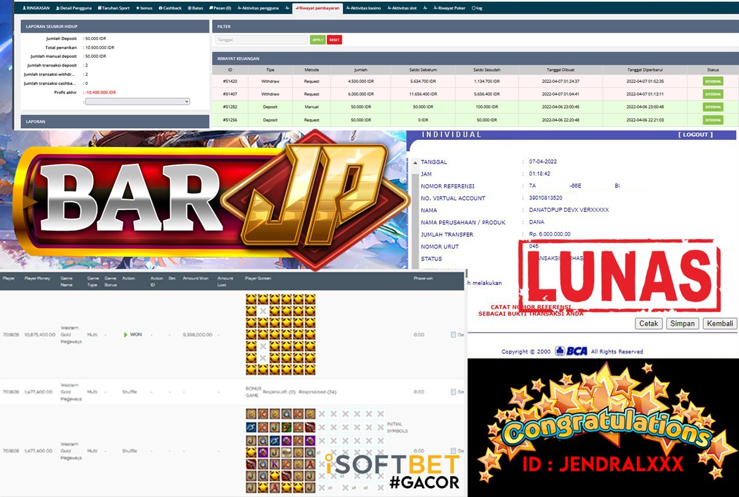Expand the dropdown below Profit akhir
The height and width of the screenshot is (497, 739).
click(x=137, y=102)
